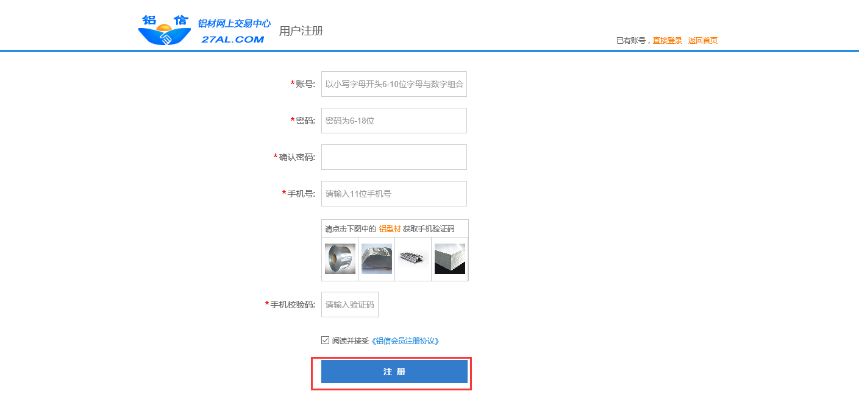The height and width of the screenshot is (405, 859).
Task: Click the 用户注册 page heading
Action: (301, 31)
